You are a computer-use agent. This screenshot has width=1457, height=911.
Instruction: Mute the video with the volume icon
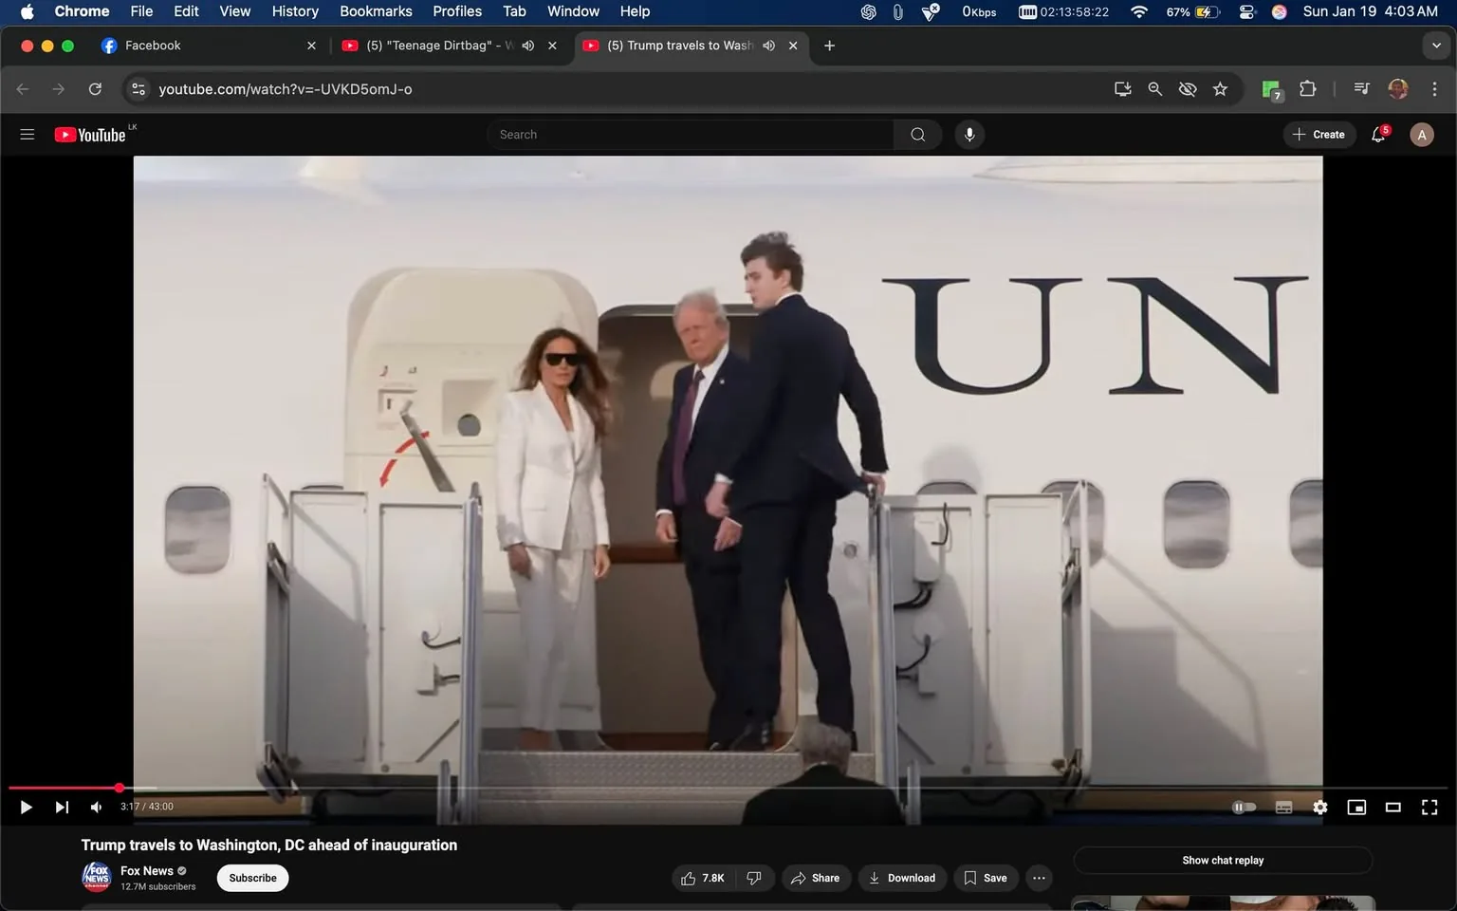(95, 807)
